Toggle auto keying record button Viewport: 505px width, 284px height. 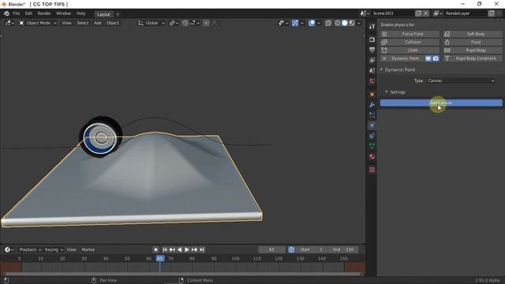pos(155,249)
